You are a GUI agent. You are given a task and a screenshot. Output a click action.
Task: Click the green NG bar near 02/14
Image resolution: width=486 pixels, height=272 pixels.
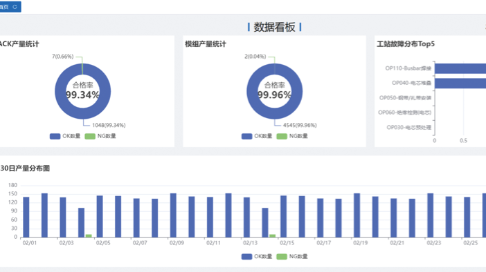pyautogui.click(x=273, y=236)
